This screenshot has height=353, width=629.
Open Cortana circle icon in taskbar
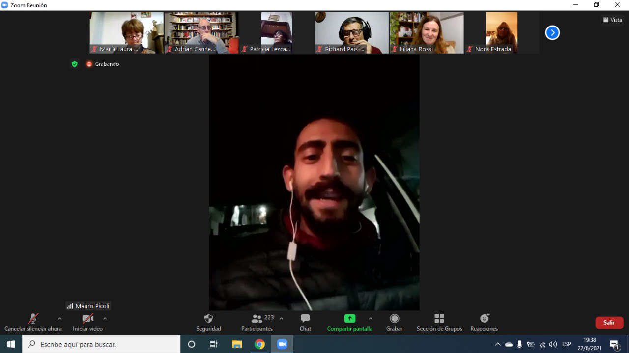[192, 344]
